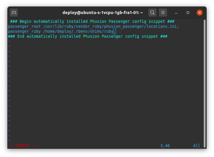Click the locations.ini path text
This screenshot has width=214, height=157.
click(111, 26)
